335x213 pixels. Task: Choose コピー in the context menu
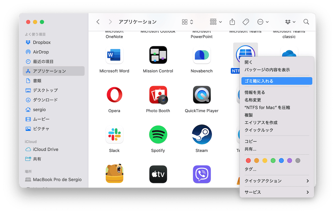pyautogui.click(x=277, y=141)
